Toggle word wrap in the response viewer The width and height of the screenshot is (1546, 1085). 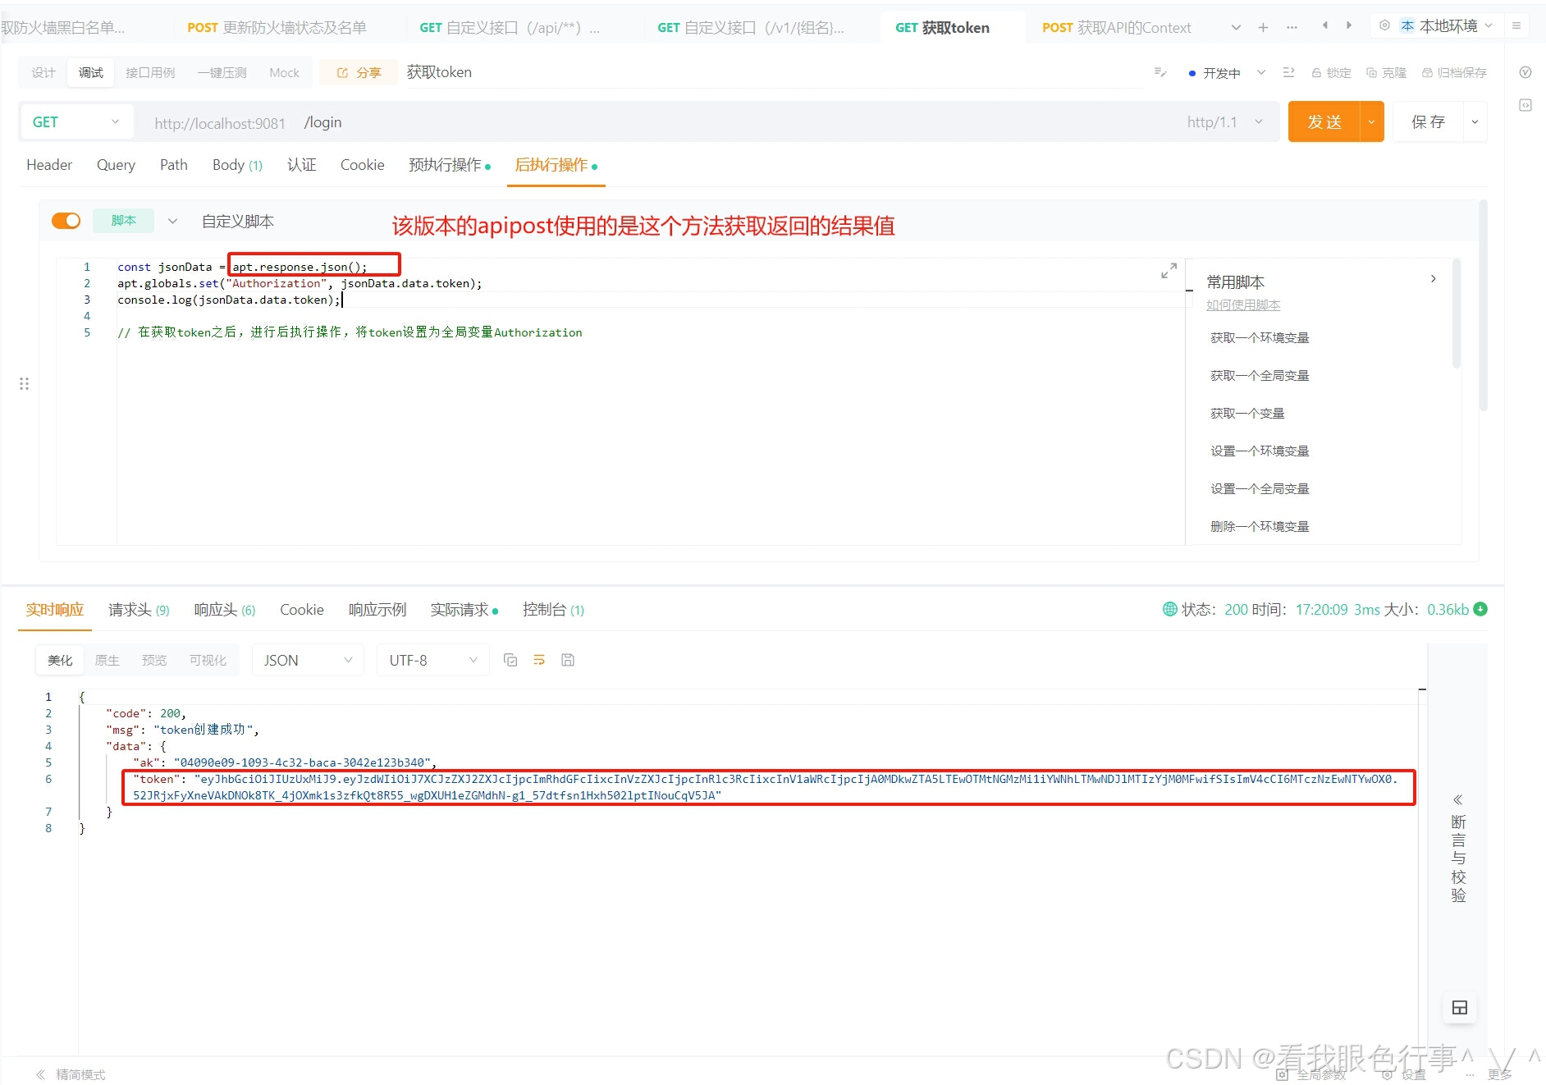pos(539,659)
